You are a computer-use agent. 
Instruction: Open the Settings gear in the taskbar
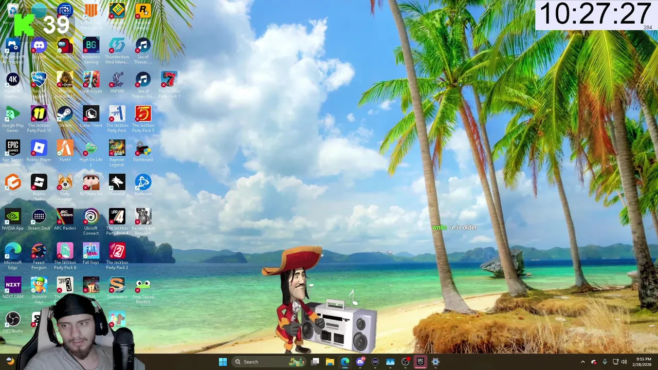point(435,362)
